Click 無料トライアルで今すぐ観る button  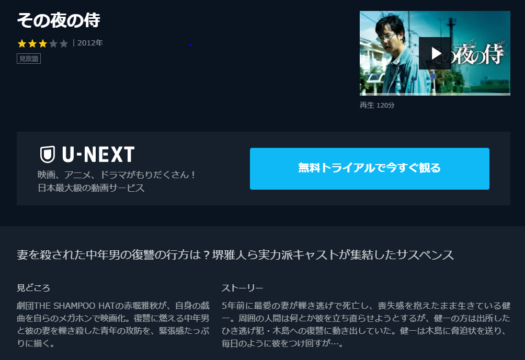(369, 169)
